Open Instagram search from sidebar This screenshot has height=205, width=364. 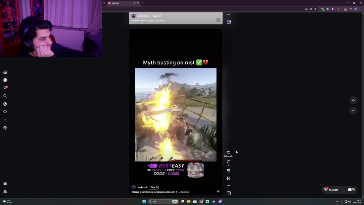click(x=5, y=96)
